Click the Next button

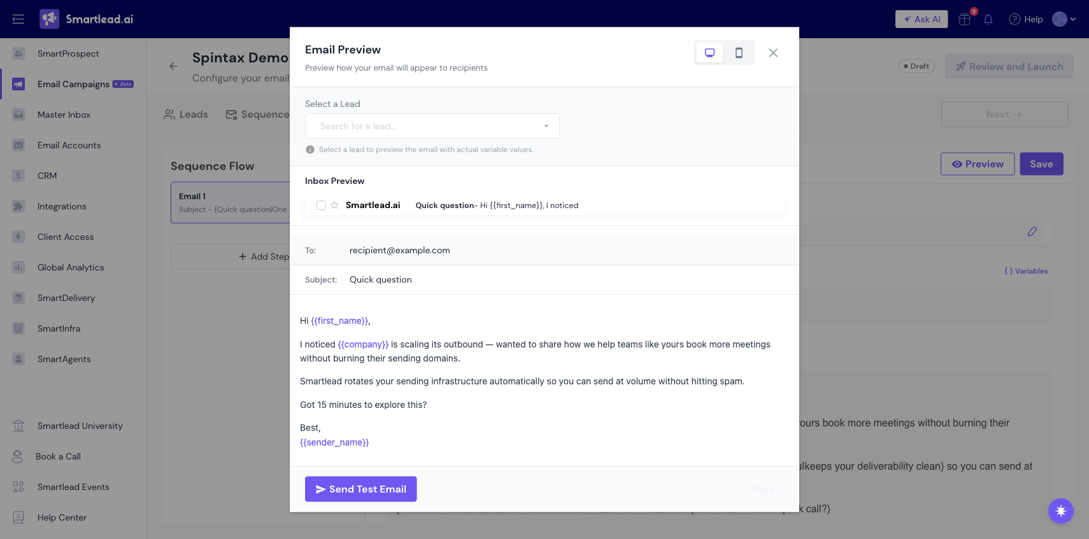(x=1005, y=115)
